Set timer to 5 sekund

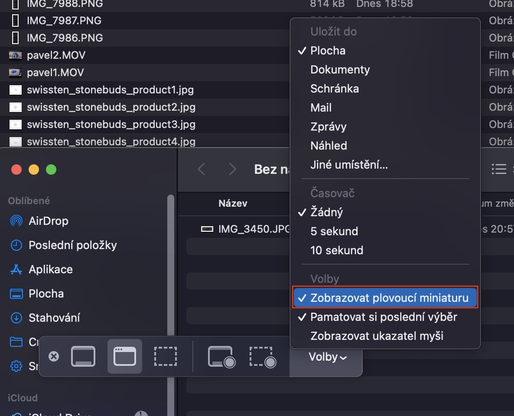[x=334, y=231]
